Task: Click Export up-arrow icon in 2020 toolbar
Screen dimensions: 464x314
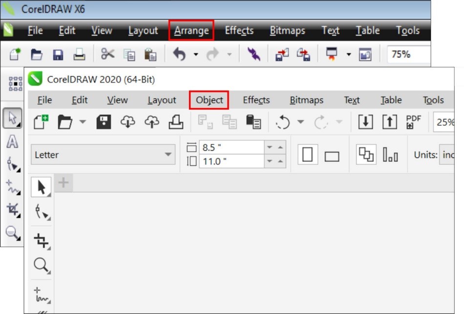Action: [390, 122]
